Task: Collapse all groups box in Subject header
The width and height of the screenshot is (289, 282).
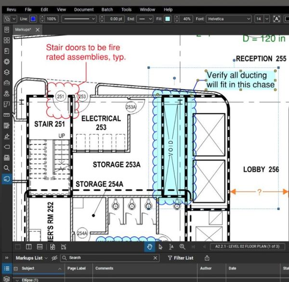Action: [x=16, y=269]
